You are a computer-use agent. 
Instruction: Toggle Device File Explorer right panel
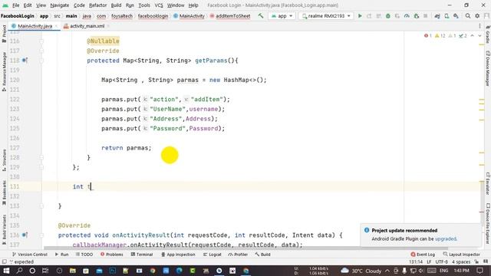point(488,223)
